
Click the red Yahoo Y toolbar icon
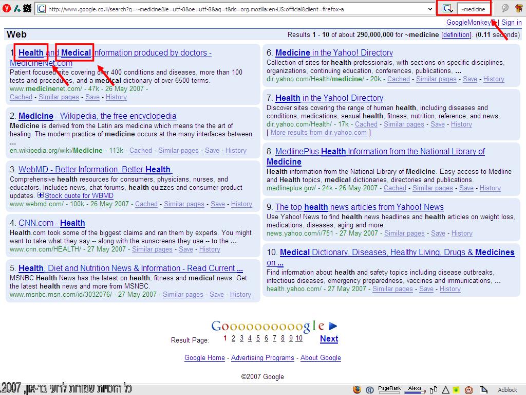coord(6,8)
